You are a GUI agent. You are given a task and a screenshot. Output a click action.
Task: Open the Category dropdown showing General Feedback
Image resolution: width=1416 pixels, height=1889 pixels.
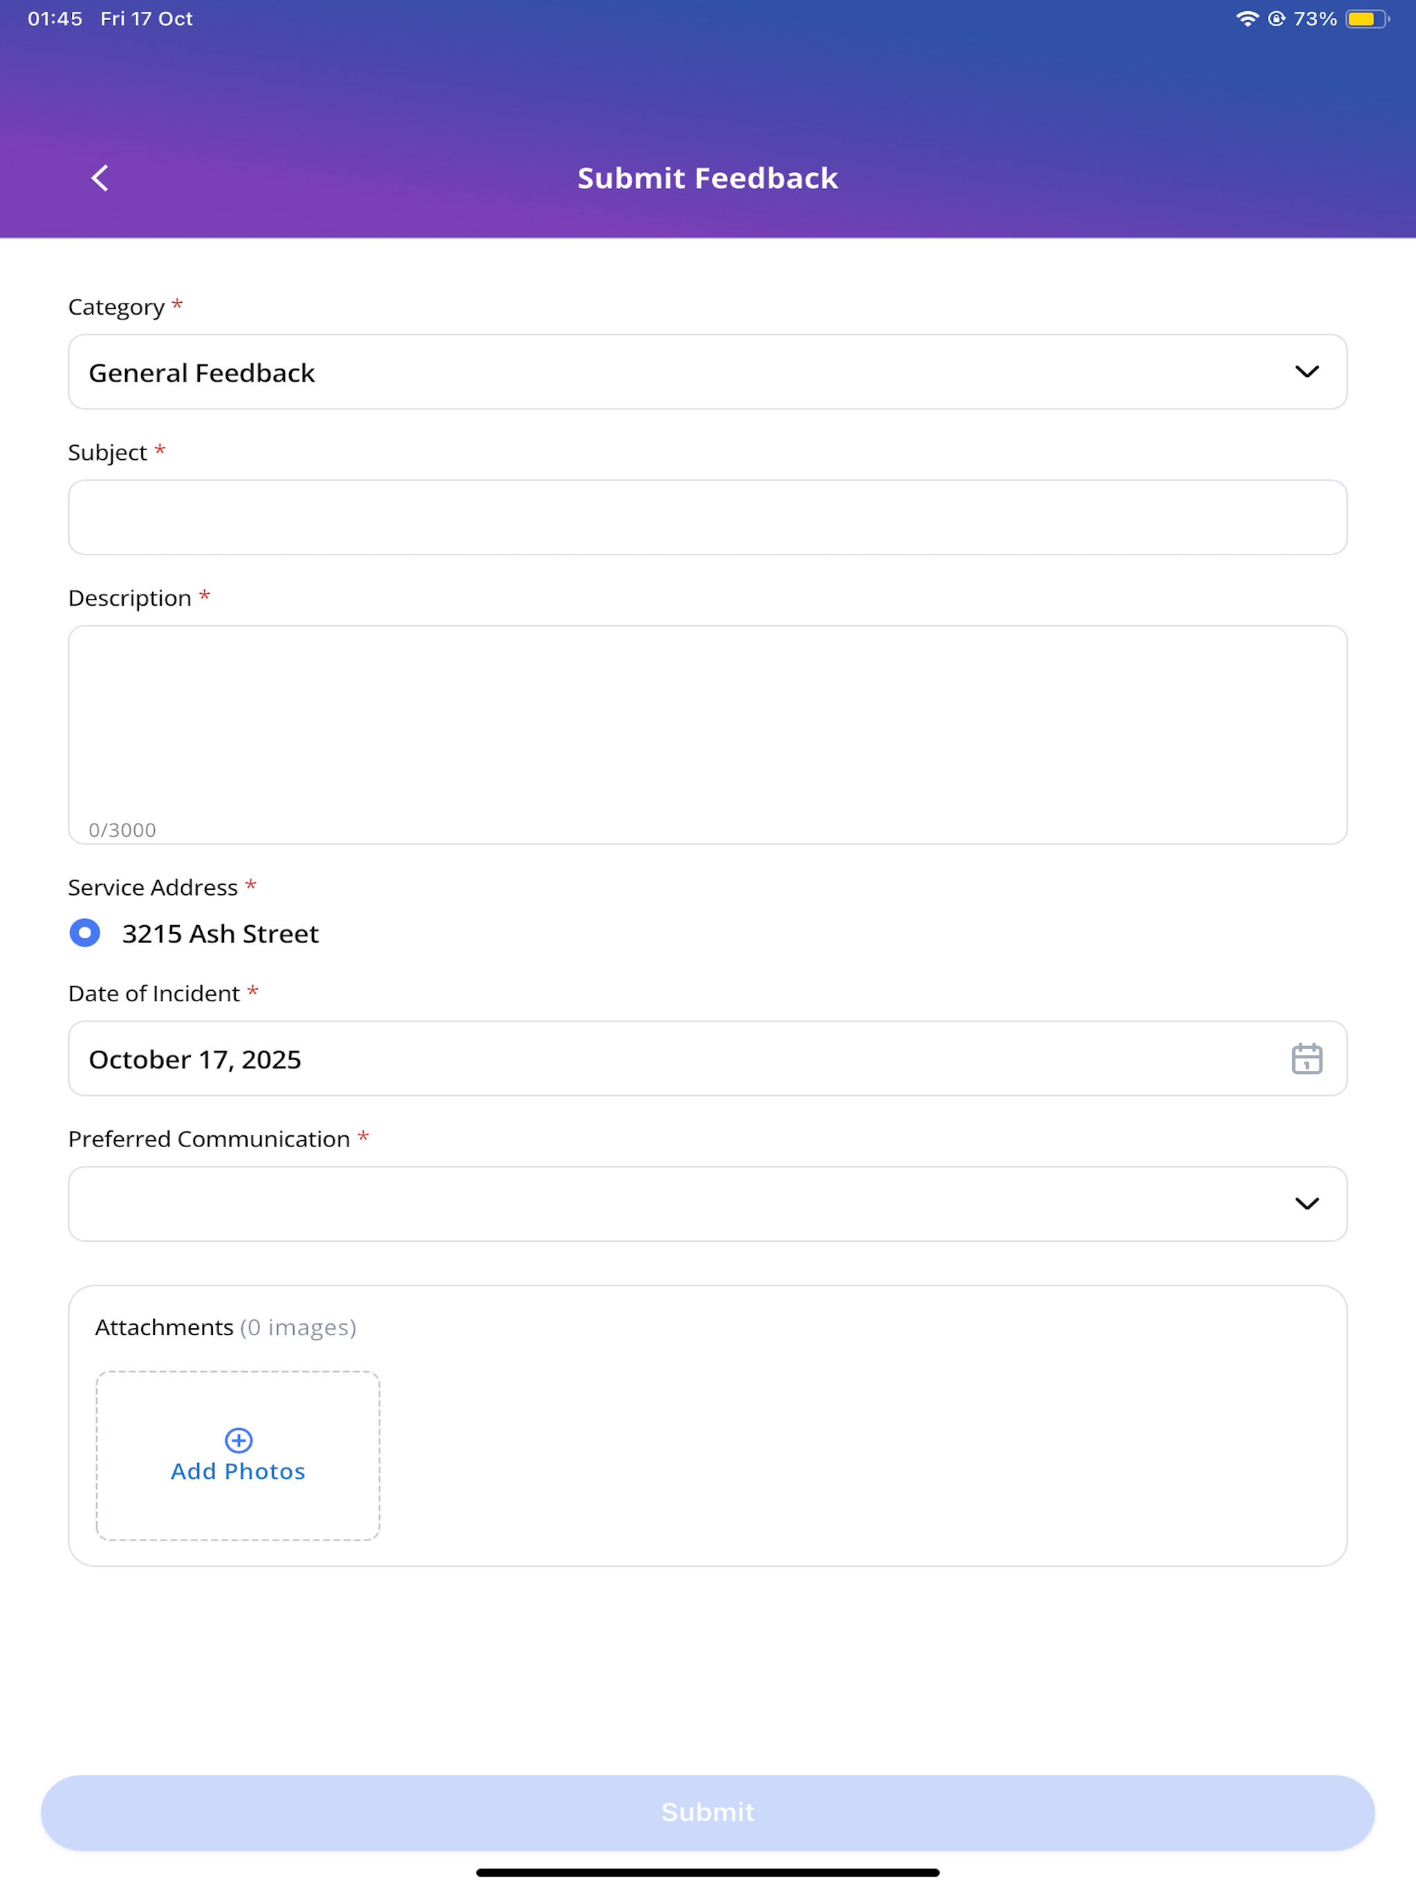(x=707, y=372)
